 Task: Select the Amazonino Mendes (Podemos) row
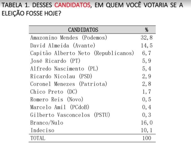click(69, 38)
